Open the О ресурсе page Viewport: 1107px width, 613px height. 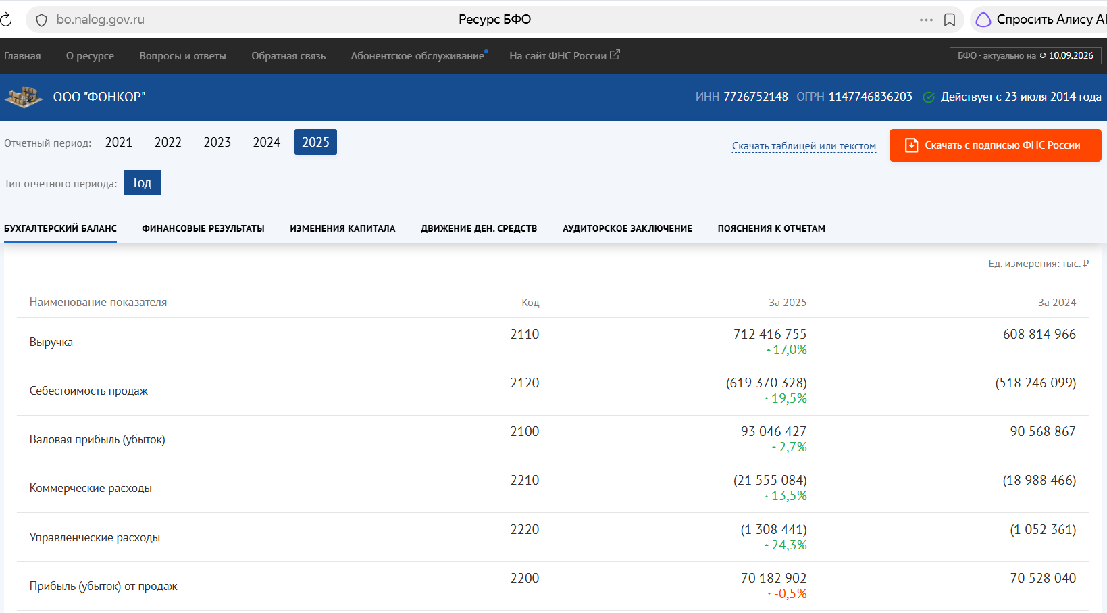(x=90, y=56)
